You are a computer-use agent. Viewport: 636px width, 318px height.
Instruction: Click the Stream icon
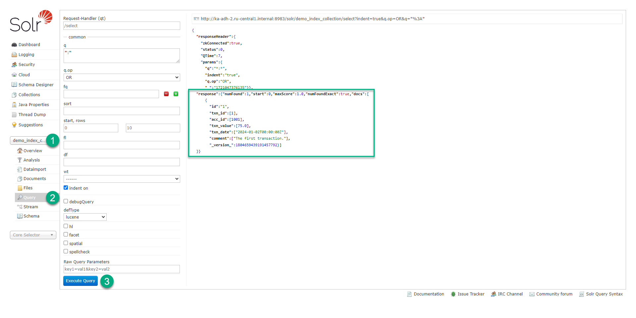[x=20, y=207]
